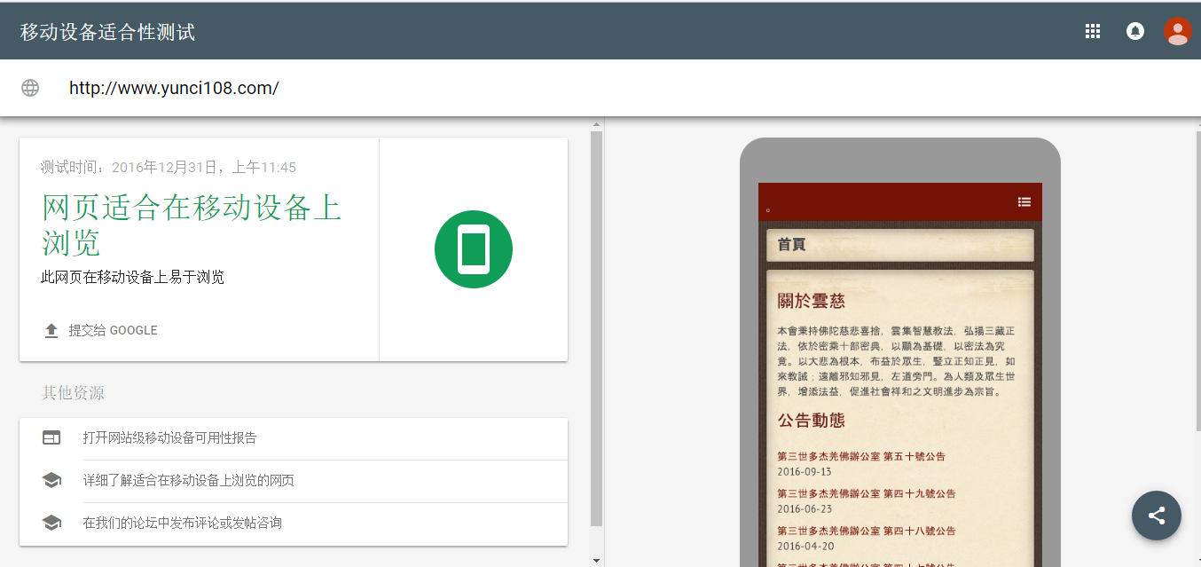Open the user account avatar
Viewport: 1201px width, 567px height.
point(1177,31)
